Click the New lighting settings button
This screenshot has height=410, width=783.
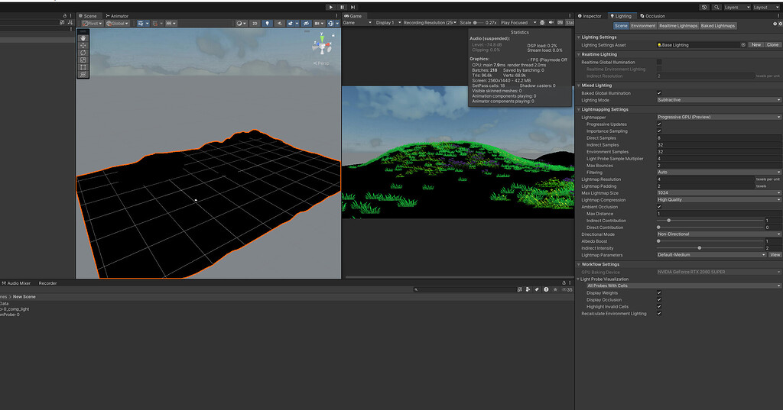click(755, 45)
